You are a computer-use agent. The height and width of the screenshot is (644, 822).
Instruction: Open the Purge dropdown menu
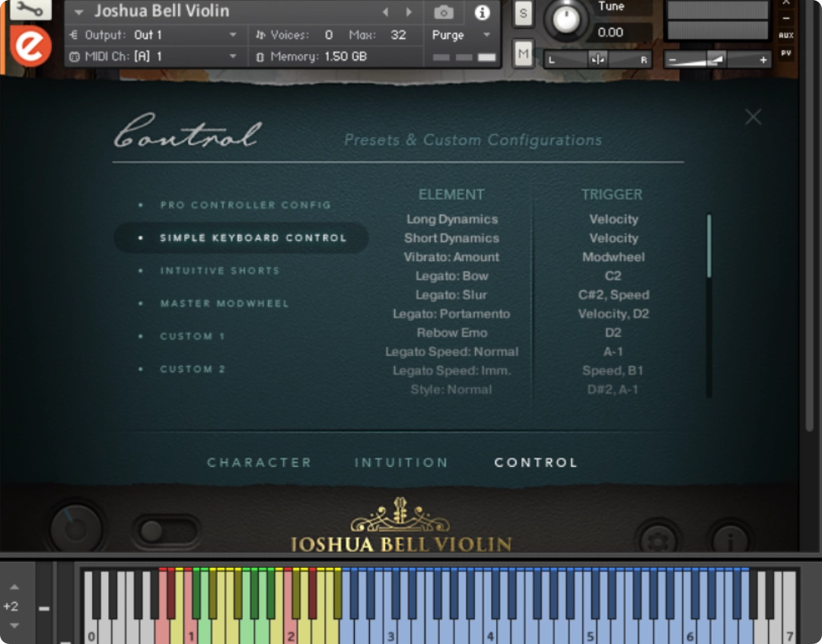tap(460, 35)
